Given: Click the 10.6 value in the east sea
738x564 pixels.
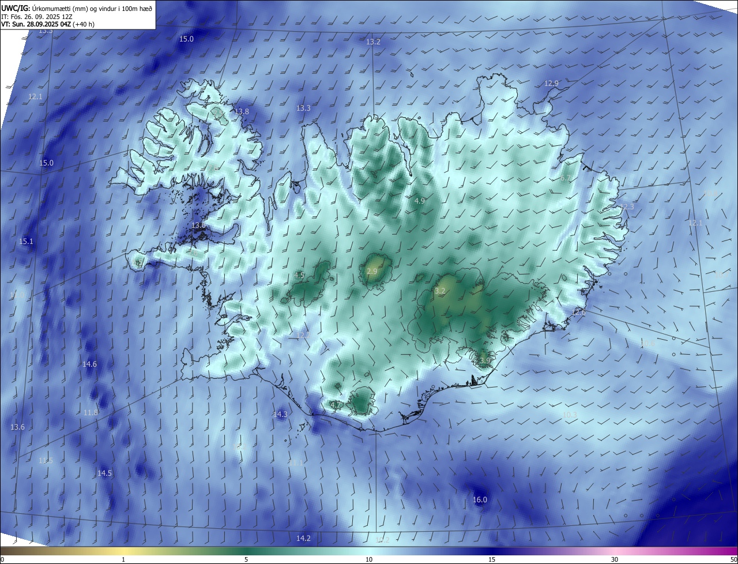Looking at the screenshot, I should [x=647, y=344].
